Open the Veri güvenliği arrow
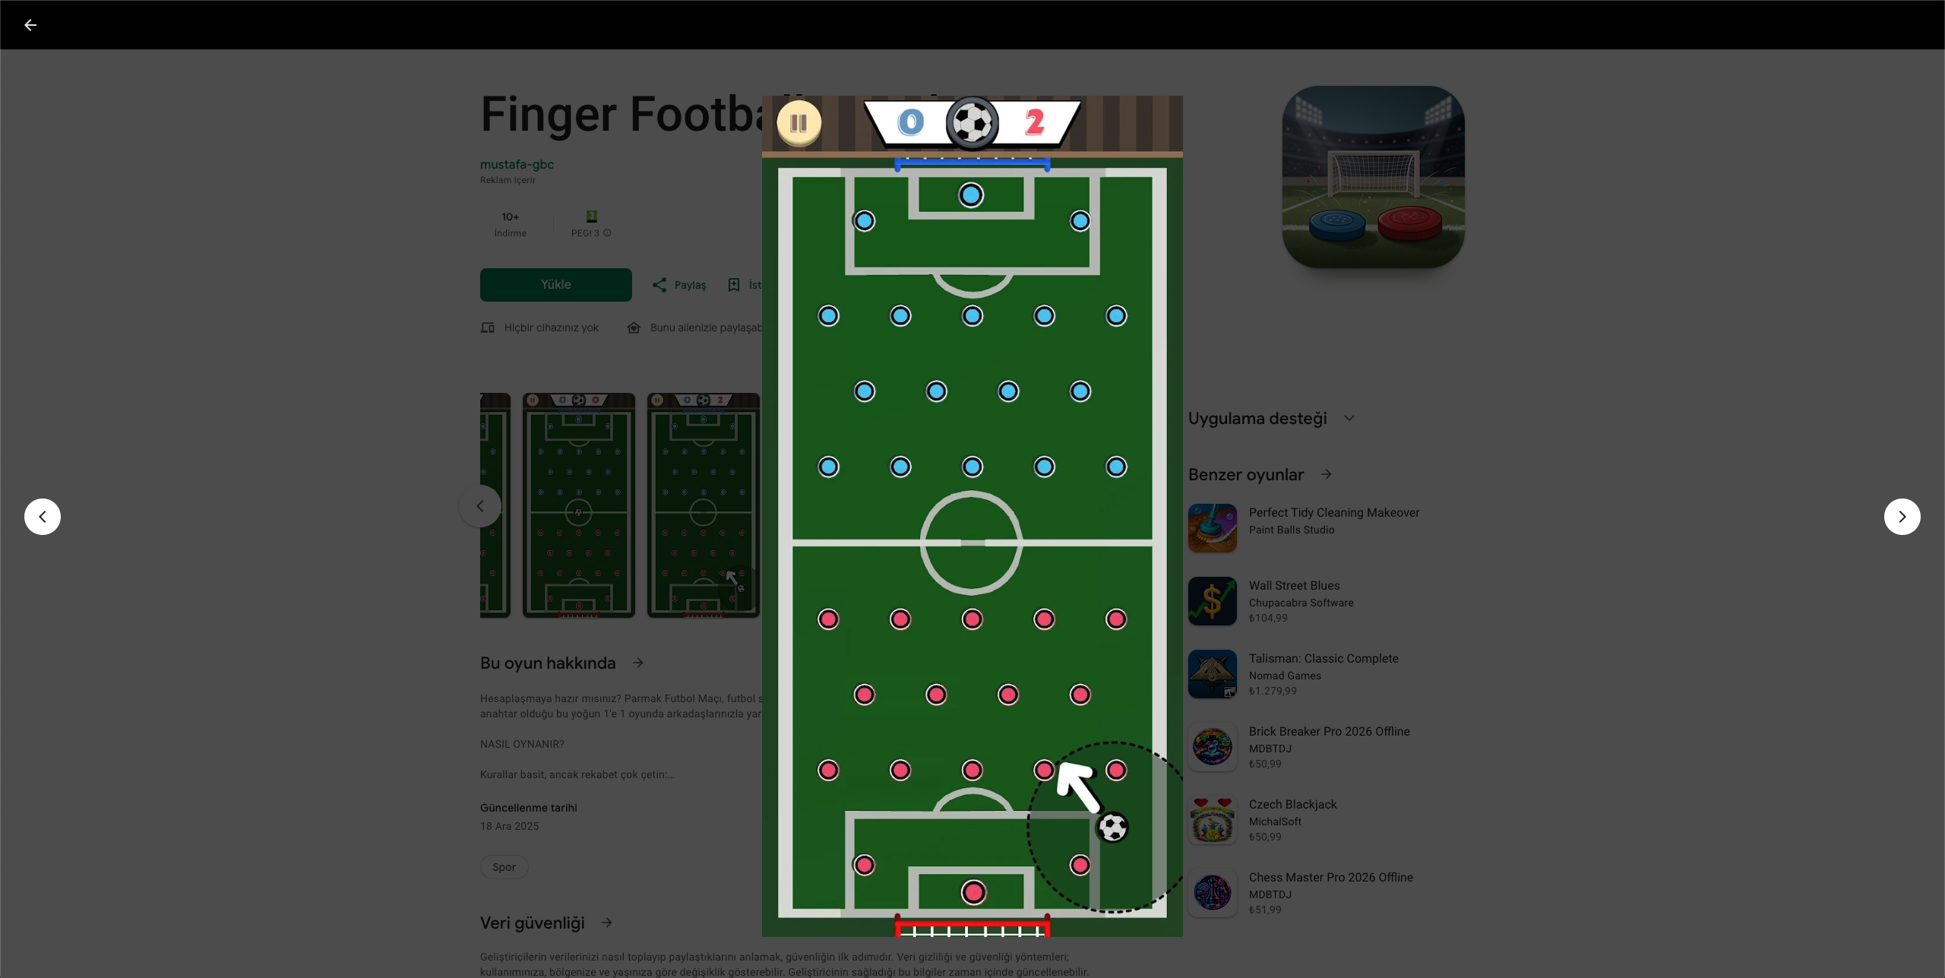The height and width of the screenshot is (978, 1945). [607, 923]
